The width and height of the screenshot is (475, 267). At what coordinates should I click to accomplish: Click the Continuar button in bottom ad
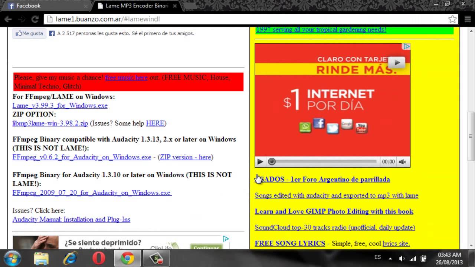[206, 247]
